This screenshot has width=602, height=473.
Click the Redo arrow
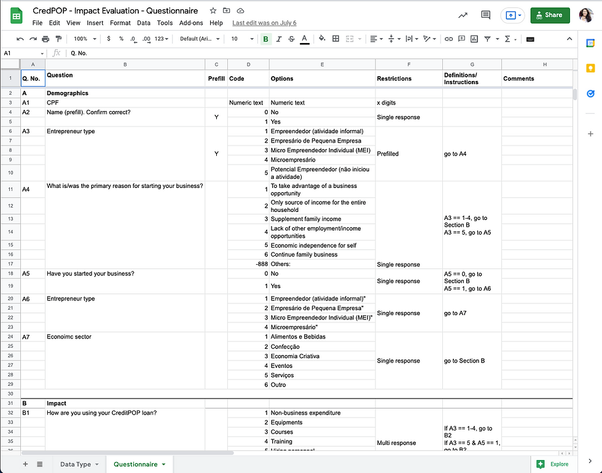pos(33,39)
